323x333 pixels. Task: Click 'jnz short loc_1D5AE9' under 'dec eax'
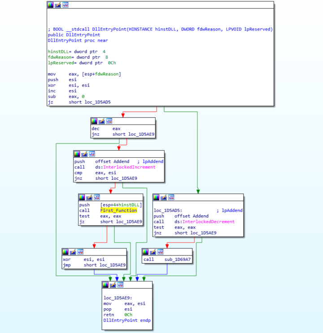coord(123,134)
